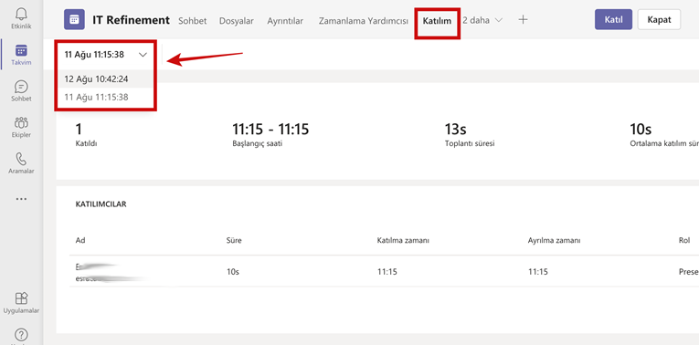The width and height of the screenshot is (699, 345).
Task: Switch to the Sohbet tab in meeting header
Action: 193,20
